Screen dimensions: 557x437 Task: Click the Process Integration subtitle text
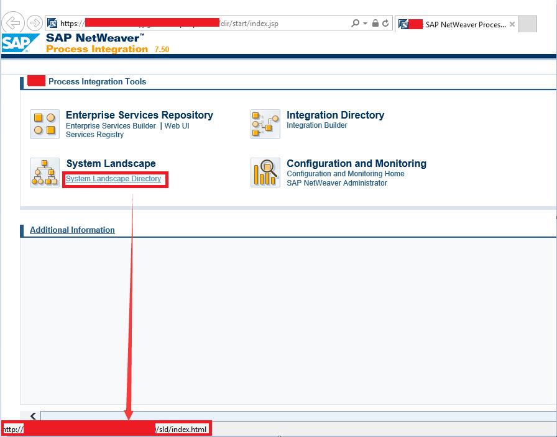point(97,49)
